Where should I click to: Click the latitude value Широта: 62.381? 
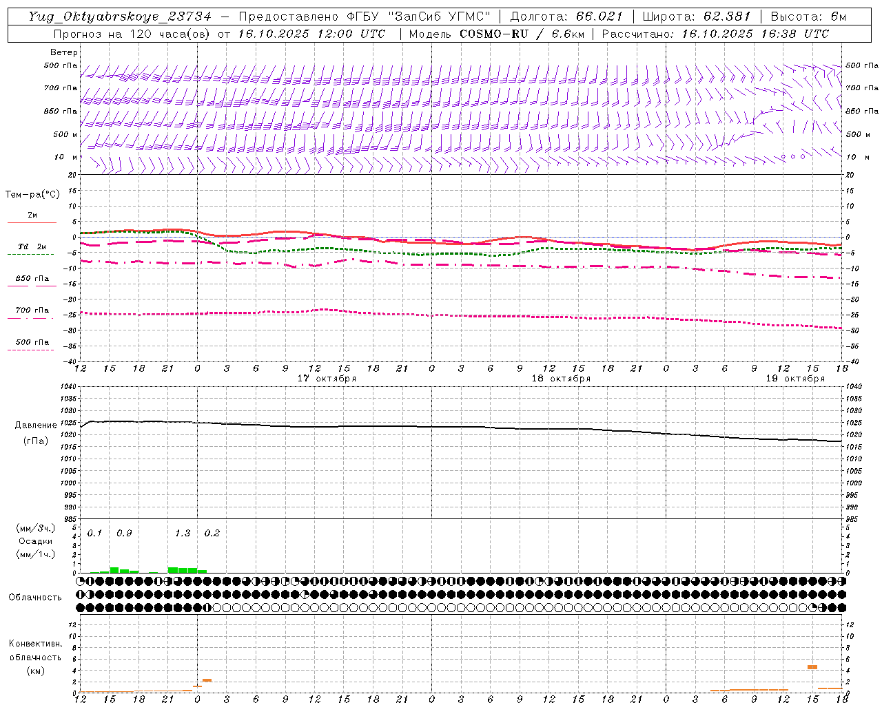(696, 17)
